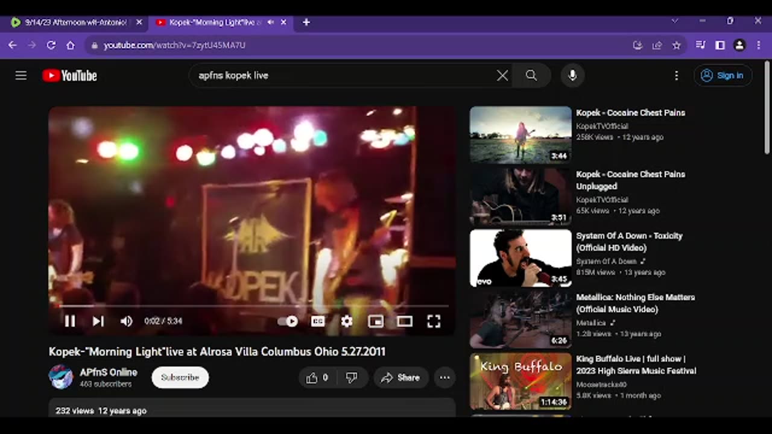772x434 pixels.
Task: Open APfnS Online channel avatar
Action: [x=61, y=377]
